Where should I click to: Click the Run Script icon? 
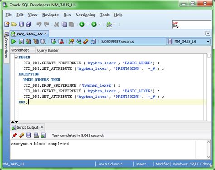(x=21, y=41)
